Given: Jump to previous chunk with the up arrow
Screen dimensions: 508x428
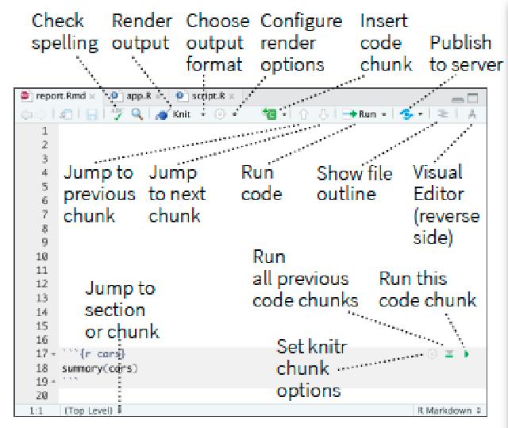Looking at the screenshot, I should tap(303, 114).
